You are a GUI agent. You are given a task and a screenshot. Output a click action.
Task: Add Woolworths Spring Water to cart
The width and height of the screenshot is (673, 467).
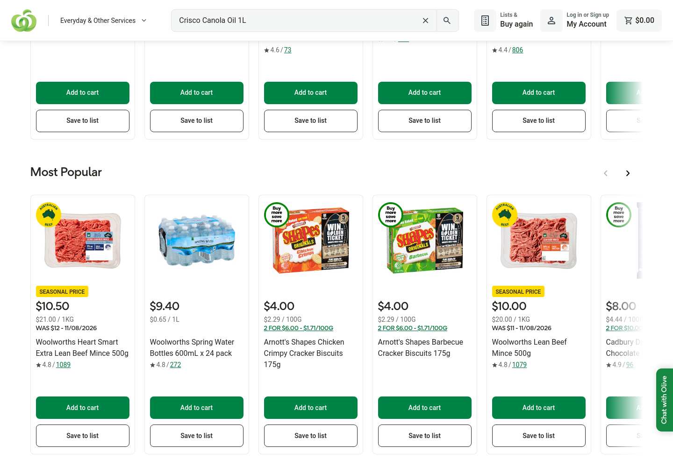(x=197, y=408)
